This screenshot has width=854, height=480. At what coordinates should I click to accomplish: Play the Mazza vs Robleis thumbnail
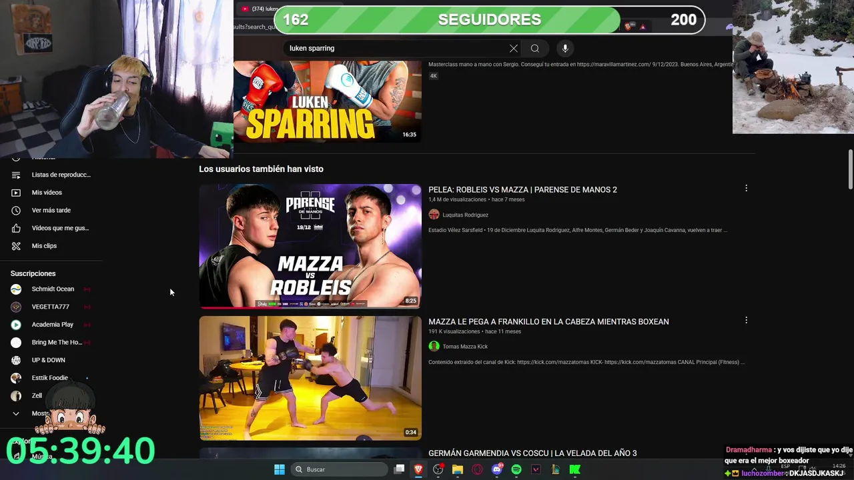click(310, 246)
